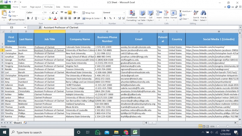Apply Accounting dollar number format
Image resolution: width=242 pixels, height=136 pixels.
pos(105,18)
